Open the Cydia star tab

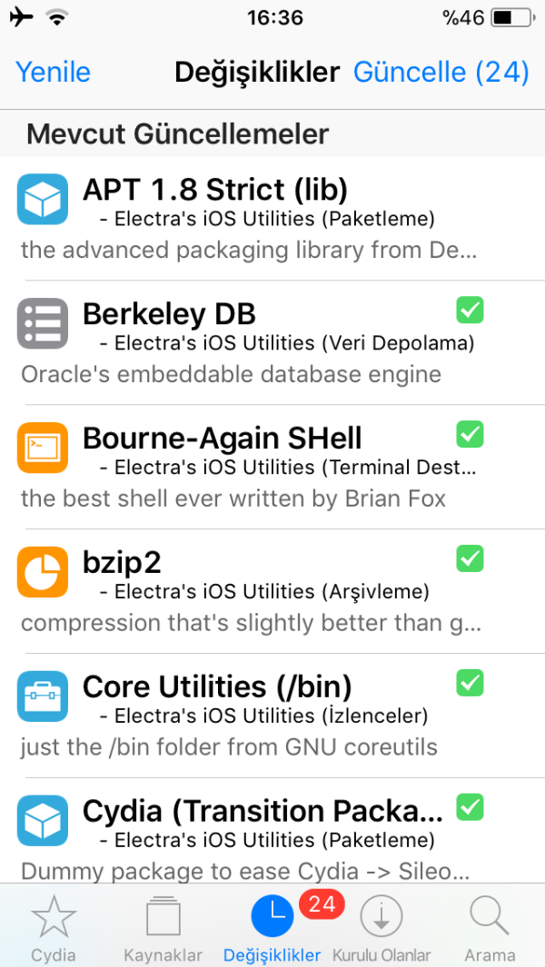54,927
